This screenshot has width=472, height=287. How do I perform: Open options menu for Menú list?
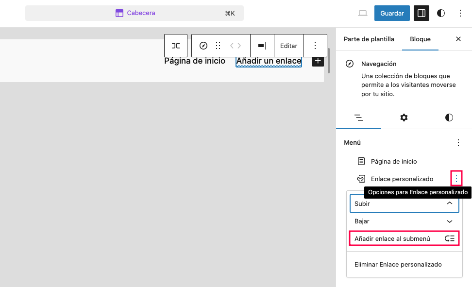tap(458, 142)
